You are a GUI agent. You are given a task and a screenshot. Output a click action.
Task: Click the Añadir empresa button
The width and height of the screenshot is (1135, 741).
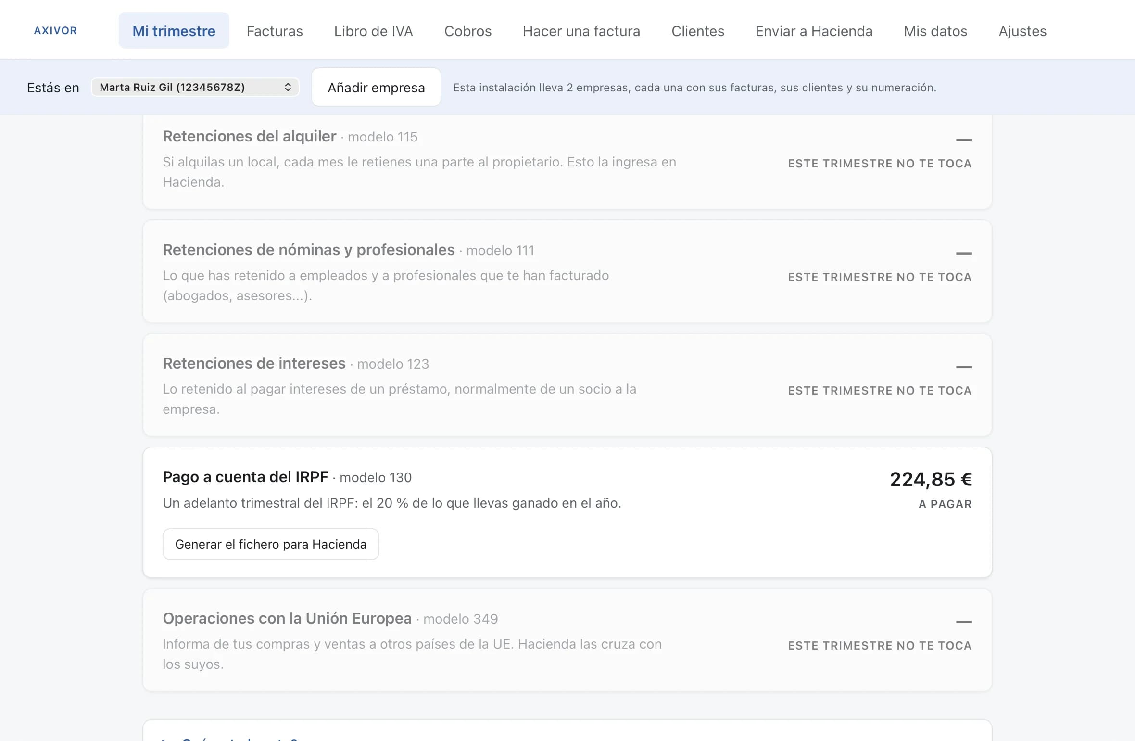pos(376,87)
